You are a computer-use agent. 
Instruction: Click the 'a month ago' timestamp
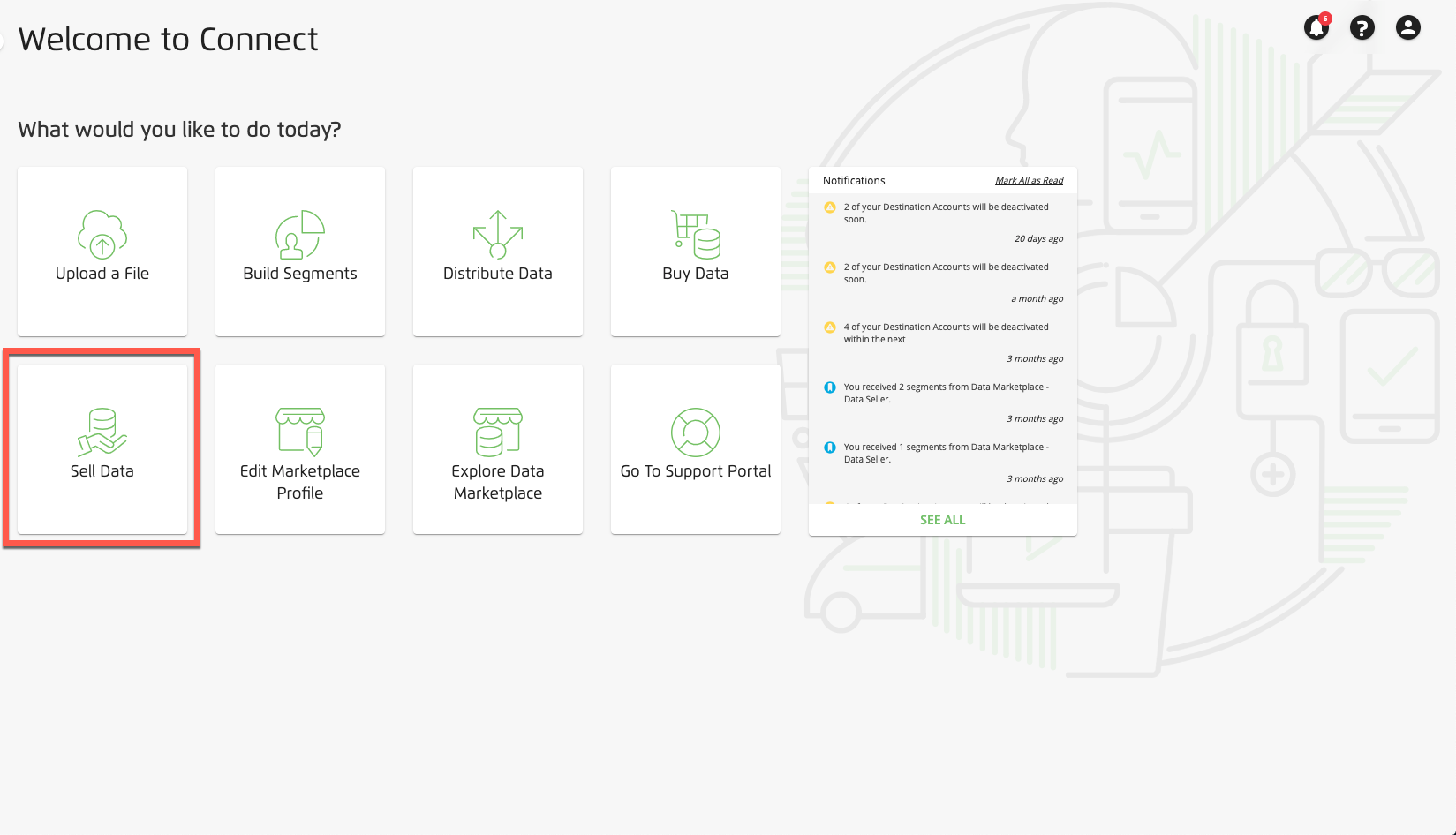[x=1037, y=299]
